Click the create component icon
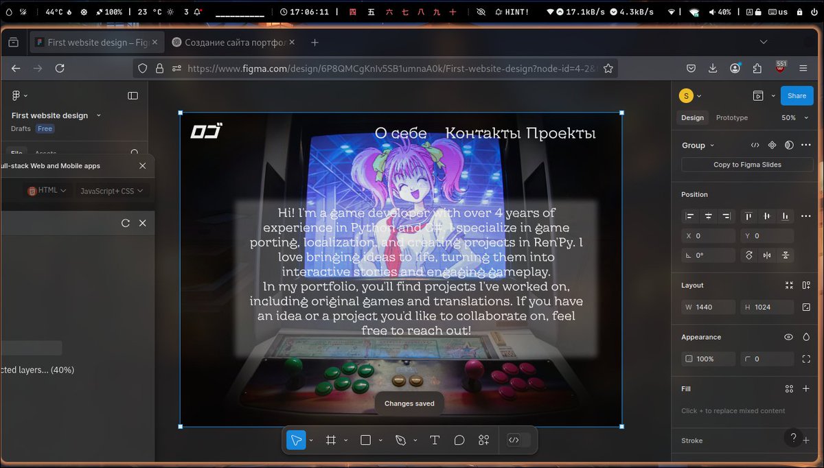The image size is (824, 468). (x=772, y=145)
